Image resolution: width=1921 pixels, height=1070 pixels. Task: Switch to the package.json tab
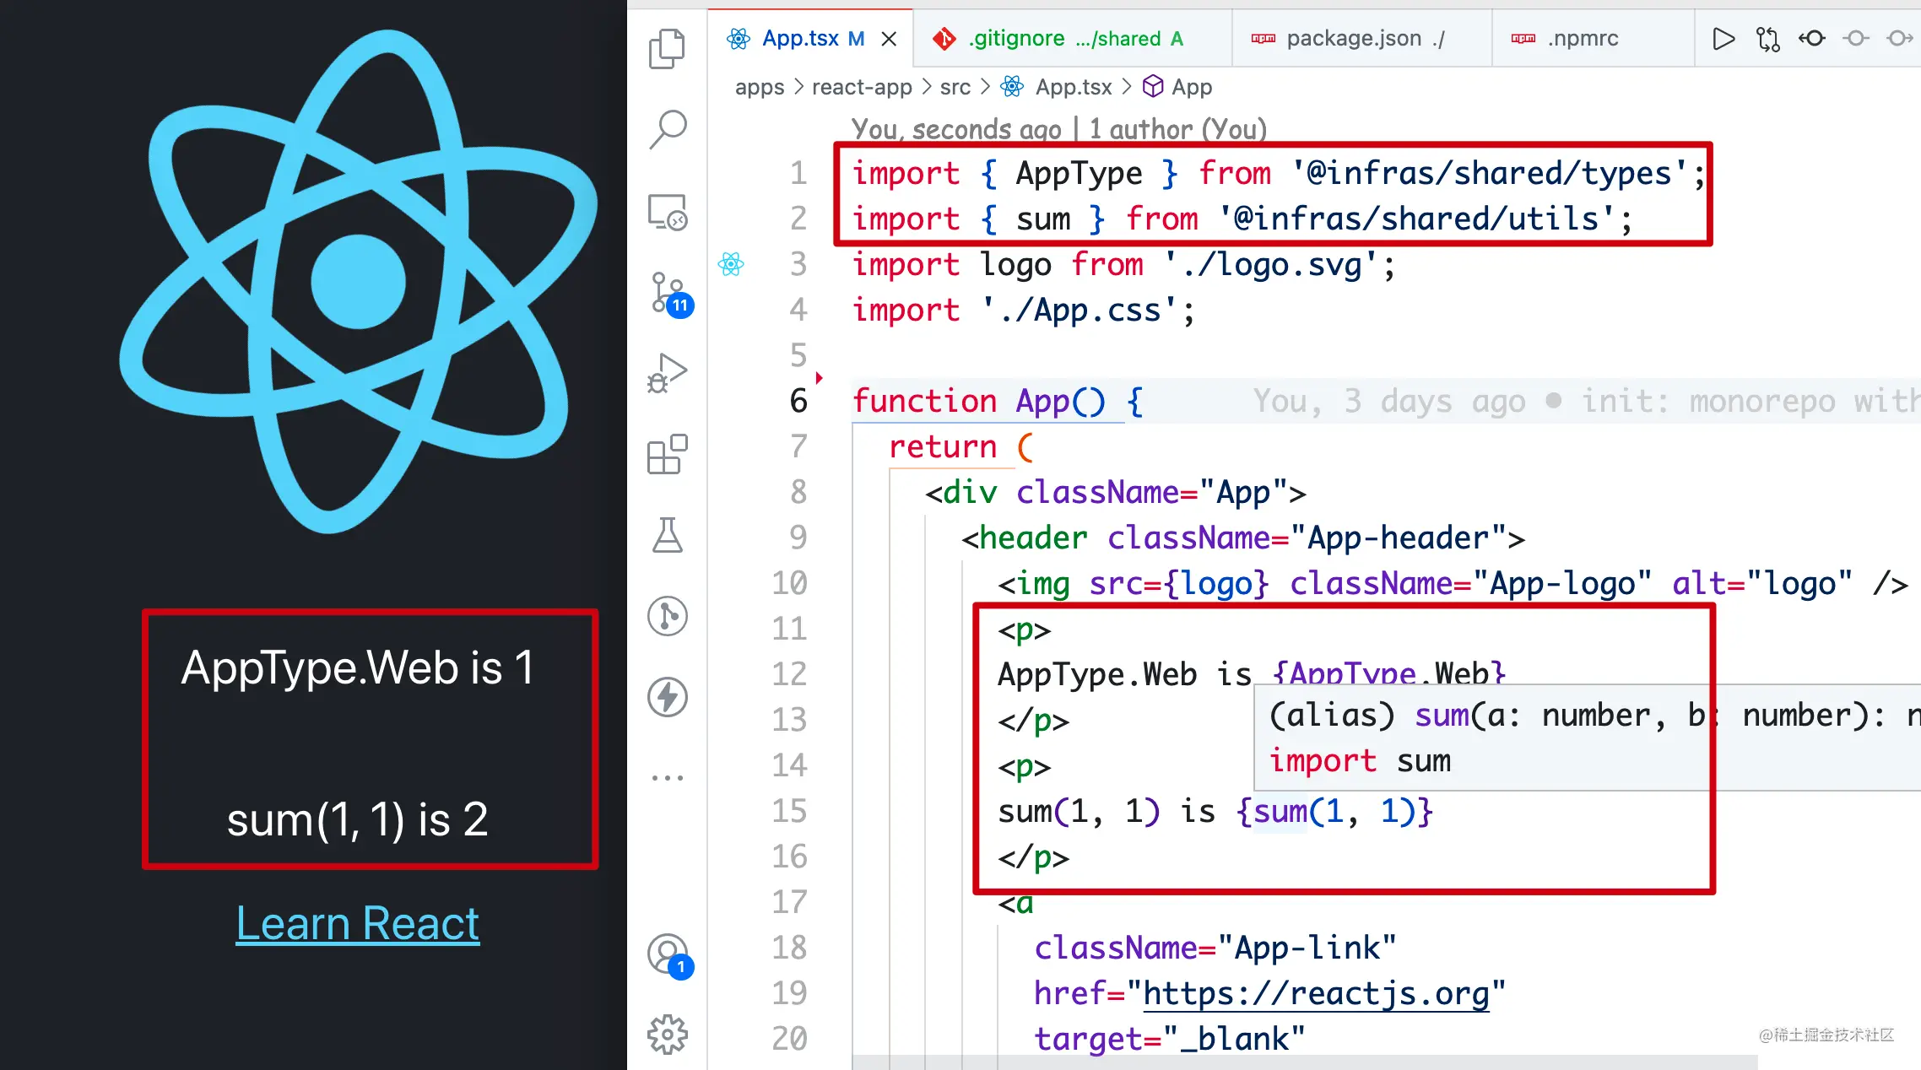[x=1354, y=39]
